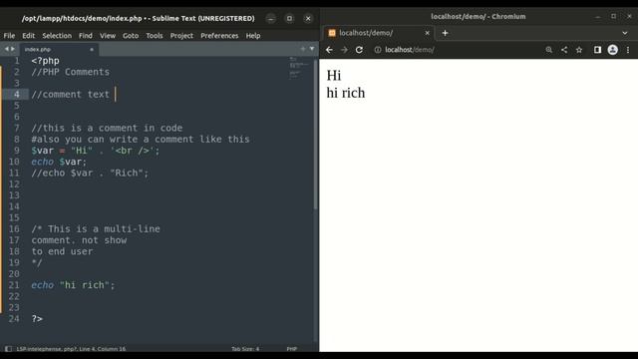Click 'hi rich' text on the web page
638x359 pixels.
(346, 93)
